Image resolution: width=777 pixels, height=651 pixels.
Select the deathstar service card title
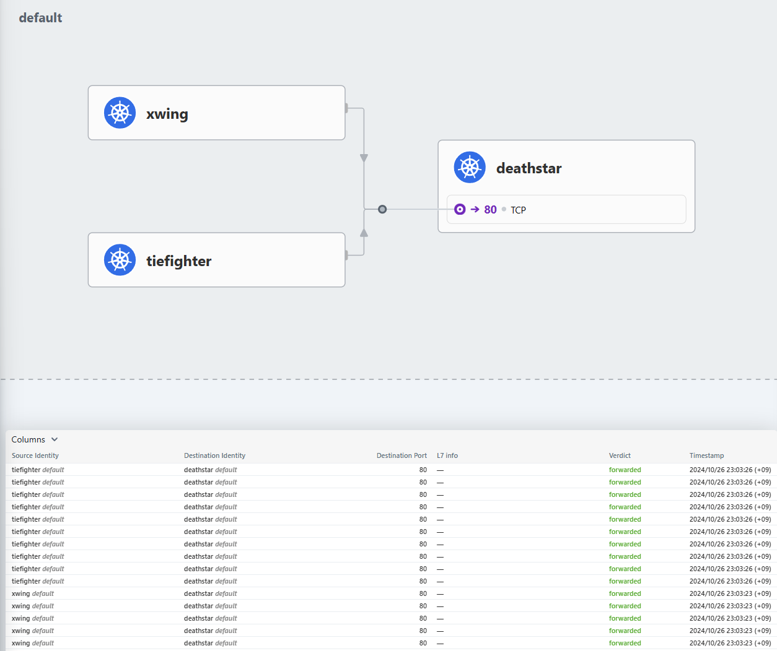click(529, 168)
